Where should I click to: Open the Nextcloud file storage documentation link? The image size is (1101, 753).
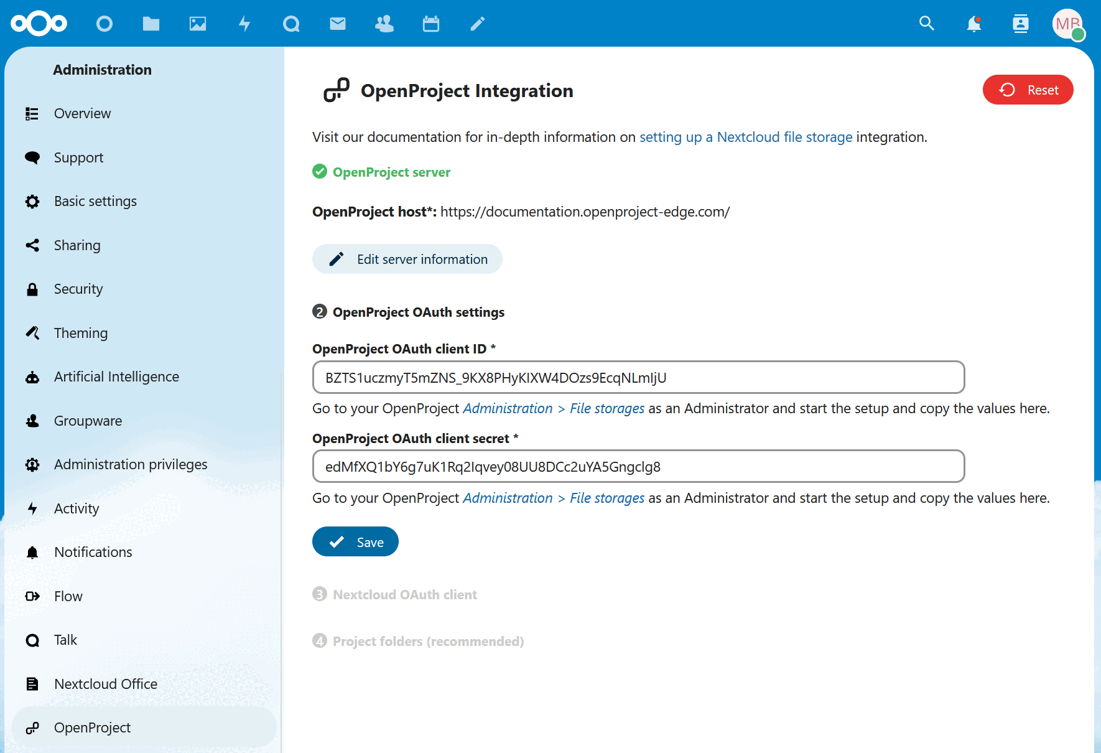[x=746, y=137]
